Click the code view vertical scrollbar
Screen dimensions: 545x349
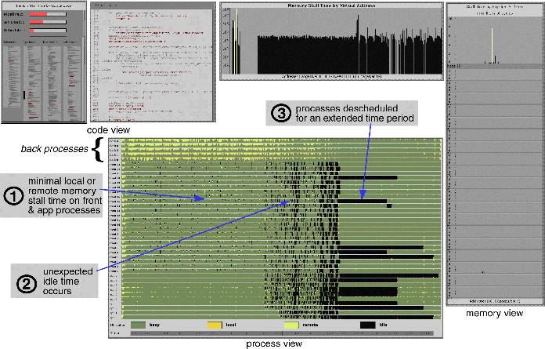(x=214, y=64)
